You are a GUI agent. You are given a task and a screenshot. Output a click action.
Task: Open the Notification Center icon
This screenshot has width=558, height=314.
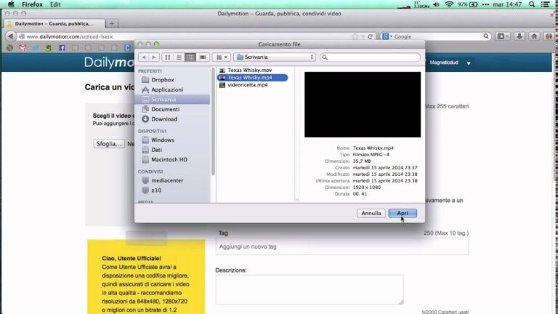545,4
